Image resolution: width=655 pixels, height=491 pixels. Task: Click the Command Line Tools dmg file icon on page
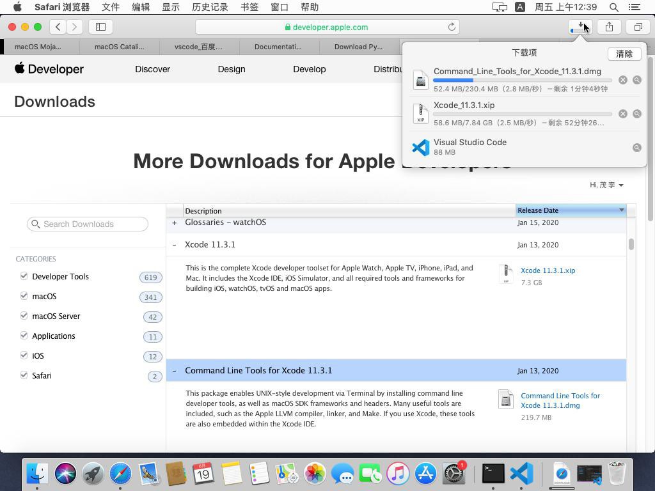click(506, 399)
